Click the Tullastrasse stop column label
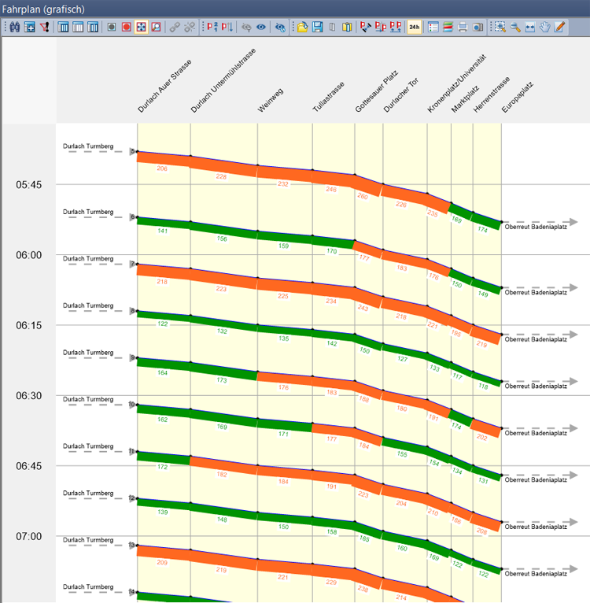This screenshot has height=603, width=590. point(326,98)
